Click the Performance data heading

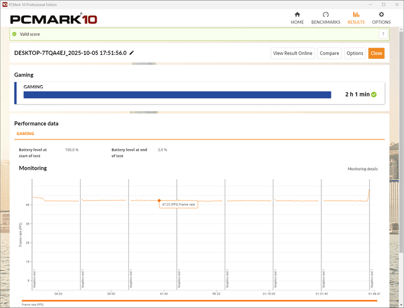pos(37,124)
